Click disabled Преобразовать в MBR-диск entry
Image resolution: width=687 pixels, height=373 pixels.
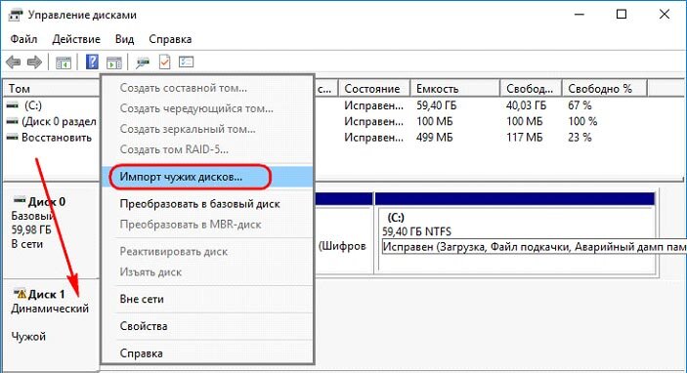point(207,225)
